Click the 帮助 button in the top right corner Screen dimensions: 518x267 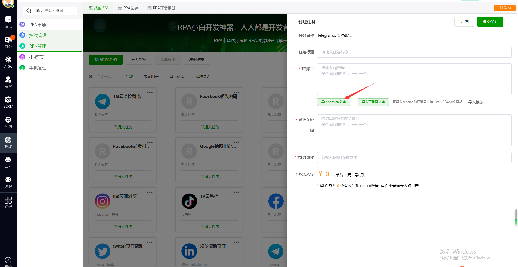505,8
